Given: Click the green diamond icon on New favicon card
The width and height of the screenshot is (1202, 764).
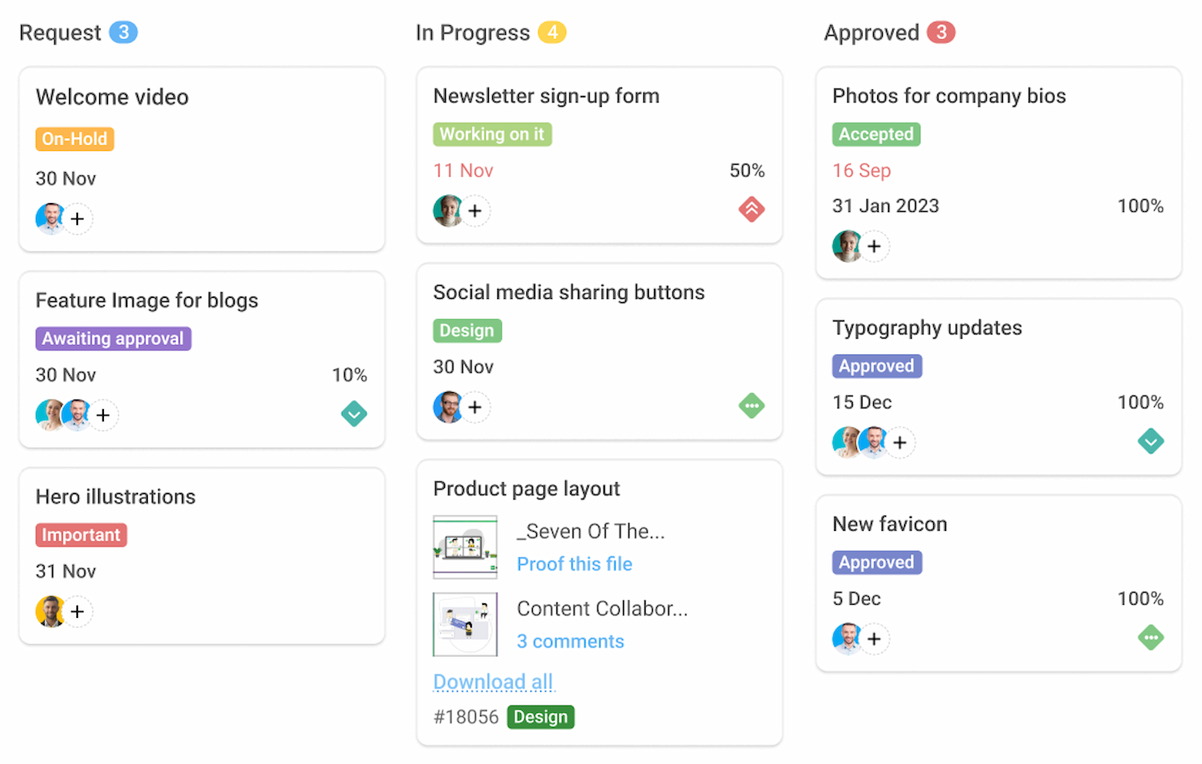Looking at the screenshot, I should [1151, 638].
